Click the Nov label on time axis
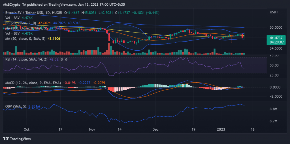Screen dimensions: 290x144 pos(92,130)
